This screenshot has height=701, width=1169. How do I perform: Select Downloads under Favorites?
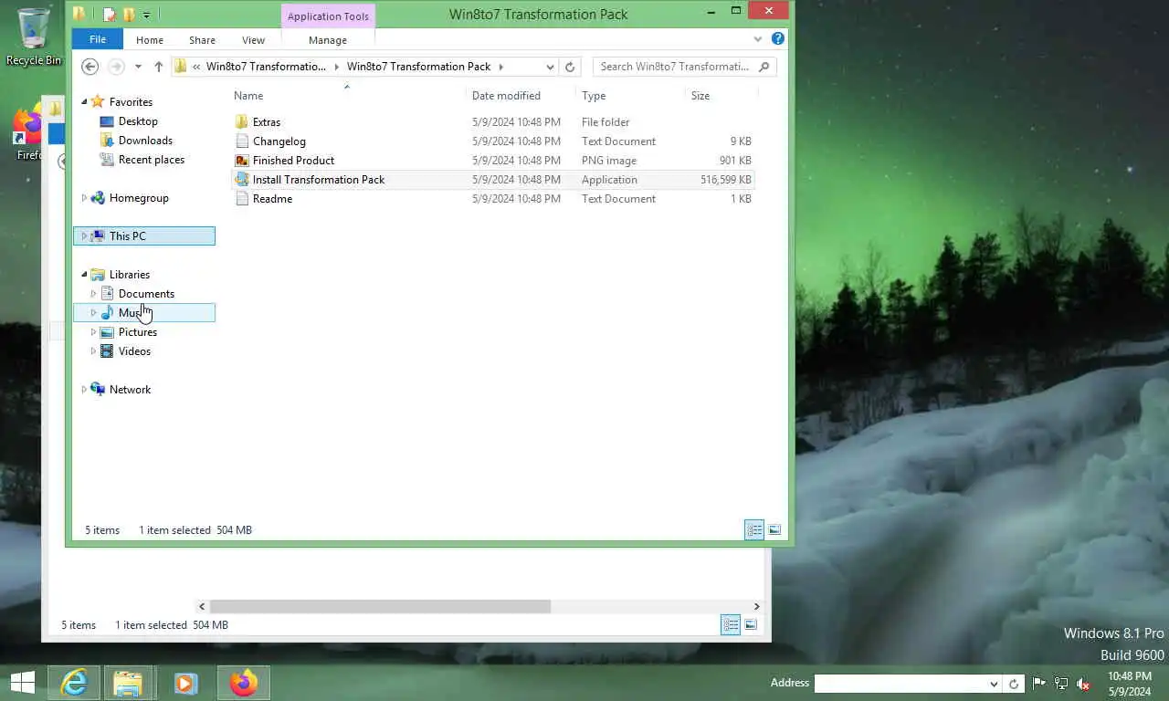pyautogui.click(x=145, y=141)
